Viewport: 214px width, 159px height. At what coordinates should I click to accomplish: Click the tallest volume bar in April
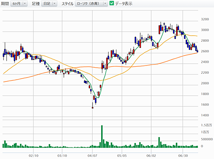point(102,136)
